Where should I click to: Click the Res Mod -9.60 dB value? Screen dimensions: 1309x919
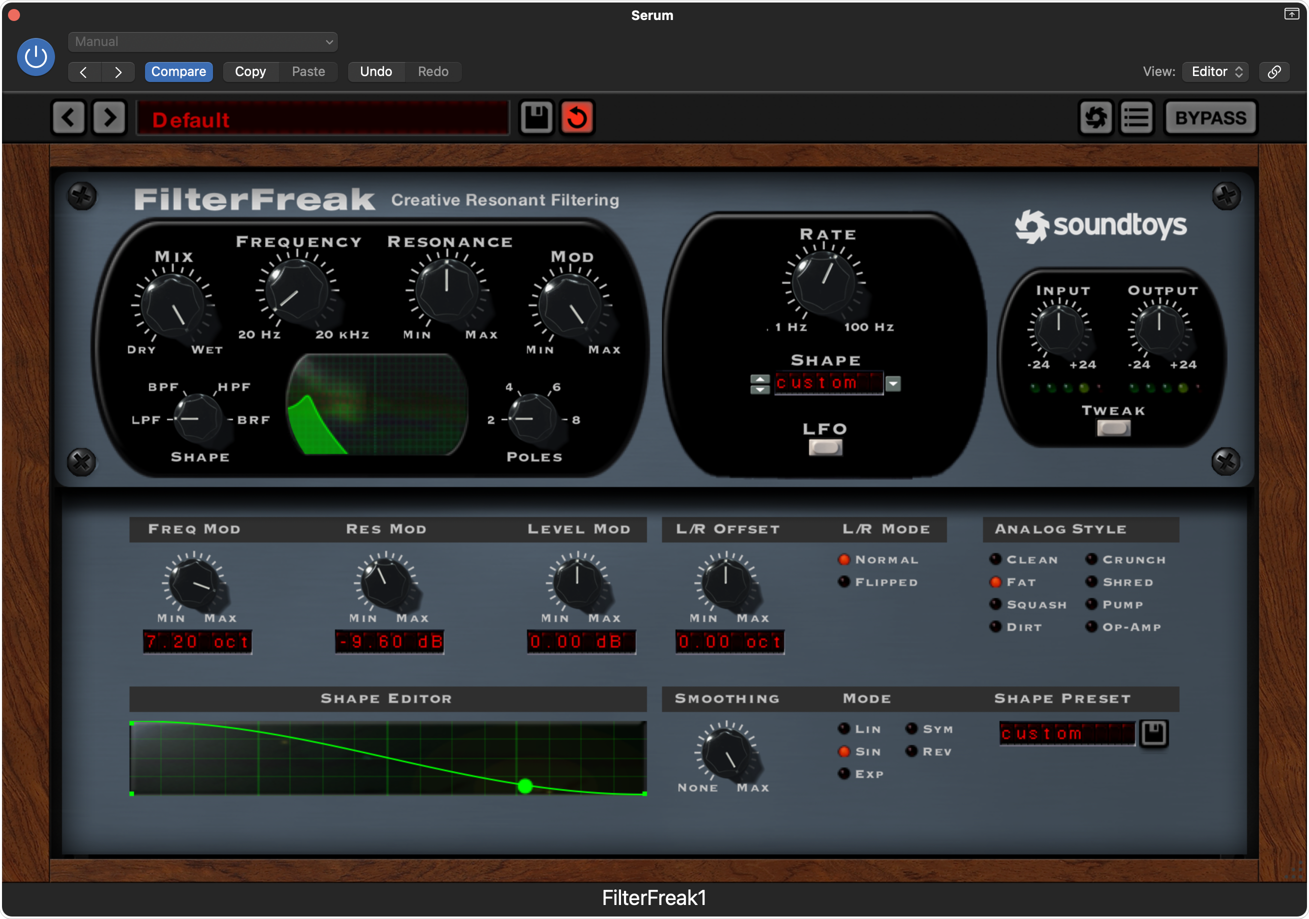pos(389,642)
